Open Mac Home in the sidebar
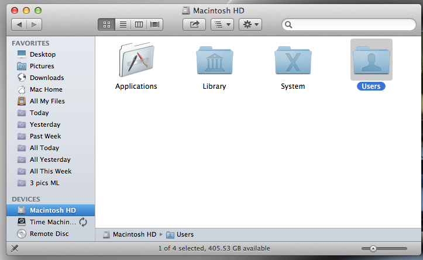The width and height of the screenshot is (423, 260). (x=51, y=89)
